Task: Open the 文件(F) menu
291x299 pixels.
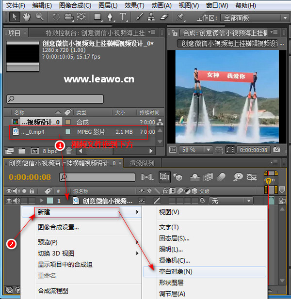Action: tap(16, 5)
